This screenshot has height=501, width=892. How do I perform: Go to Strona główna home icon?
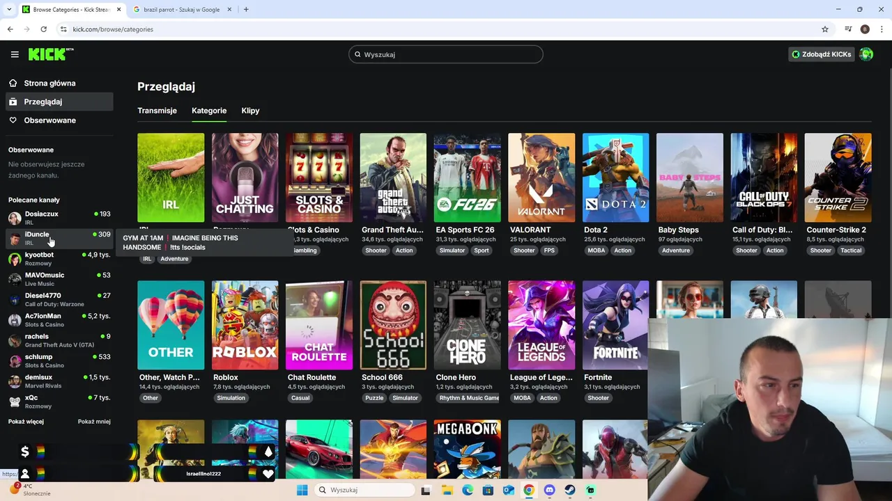pyautogui.click(x=13, y=83)
